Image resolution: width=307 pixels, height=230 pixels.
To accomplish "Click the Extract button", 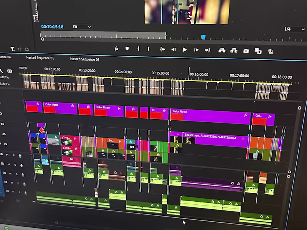I will 234,51.
